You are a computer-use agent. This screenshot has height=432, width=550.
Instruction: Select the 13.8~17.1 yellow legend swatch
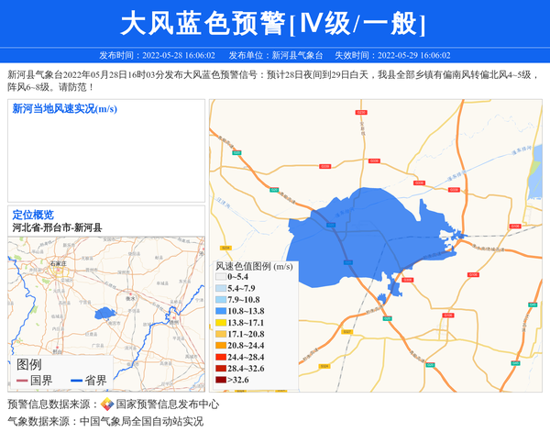(x=220, y=323)
